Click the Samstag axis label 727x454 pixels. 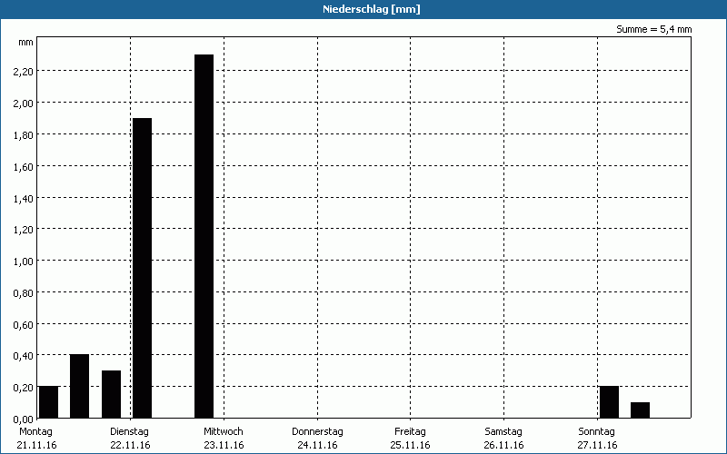point(503,431)
